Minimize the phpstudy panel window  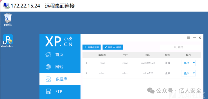coord(194,38)
